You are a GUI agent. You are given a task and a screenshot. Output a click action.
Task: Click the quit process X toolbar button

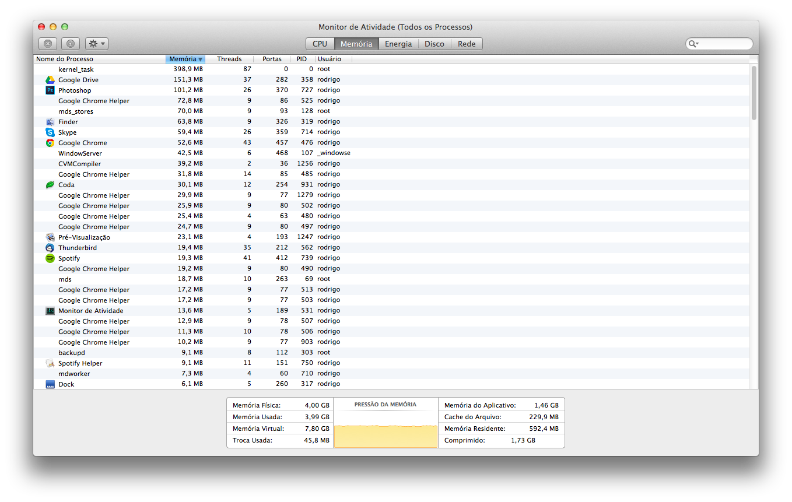48,44
